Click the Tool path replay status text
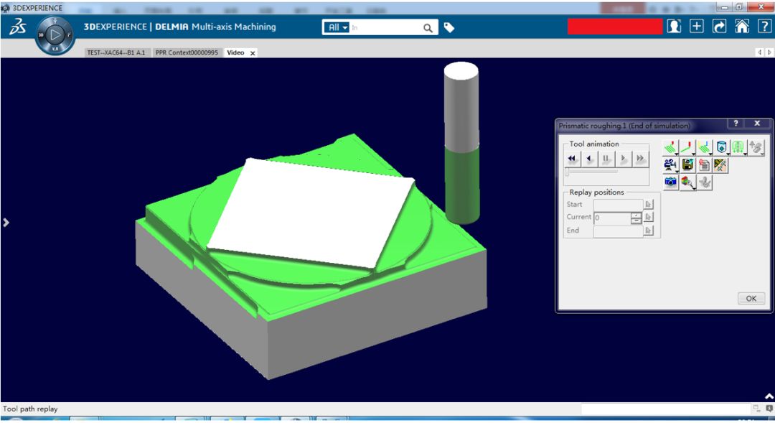 (x=30, y=409)
